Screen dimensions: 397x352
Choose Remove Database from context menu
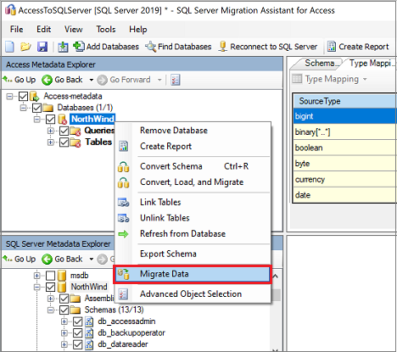pyautogui.click(x=193, y=131)
